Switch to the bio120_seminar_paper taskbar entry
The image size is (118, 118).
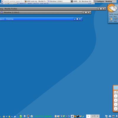point(13,1)
